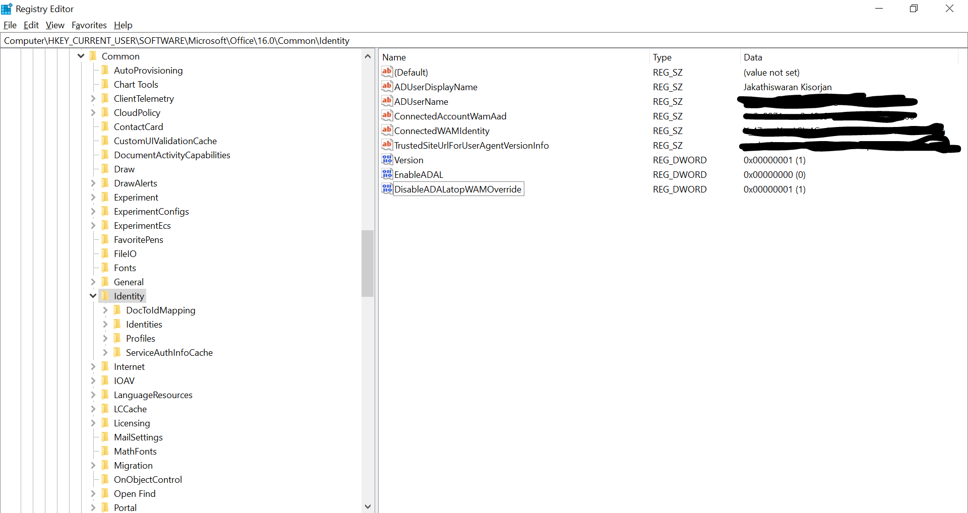Click the tree pane scrollbar thumb
Image resolution: width=968 pixels, height=513 pixels.
pyautogui.click(x=368, y=263)
